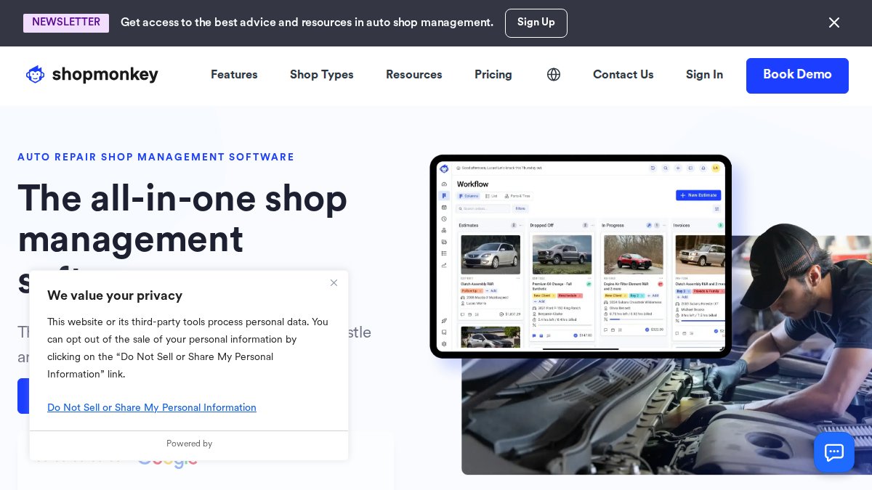Open In Progress column ellipsis menu
Screen dimensions: 872x490
coord(664,225)
